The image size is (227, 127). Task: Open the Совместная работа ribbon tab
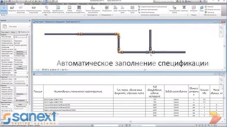55,4
